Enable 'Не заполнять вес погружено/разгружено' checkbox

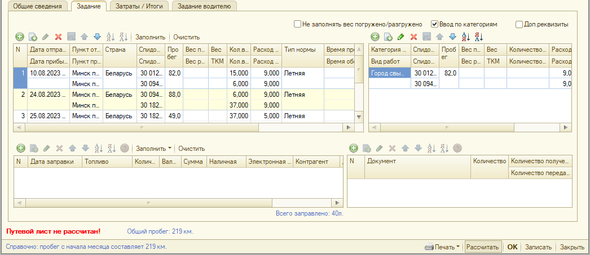(297, 24)
